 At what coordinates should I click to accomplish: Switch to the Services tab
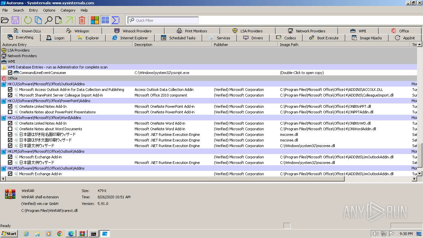220,38
